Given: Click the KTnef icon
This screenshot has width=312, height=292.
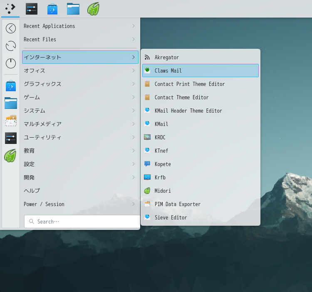Looking at the screenshot, I should (x=147, y=151).
